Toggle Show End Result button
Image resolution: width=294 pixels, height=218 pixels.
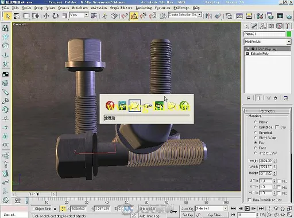point(259,98)
